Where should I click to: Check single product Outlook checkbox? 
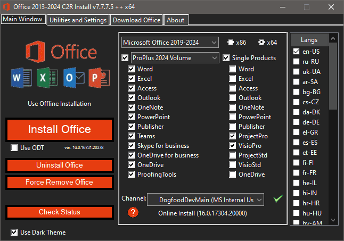pos(233,98)
